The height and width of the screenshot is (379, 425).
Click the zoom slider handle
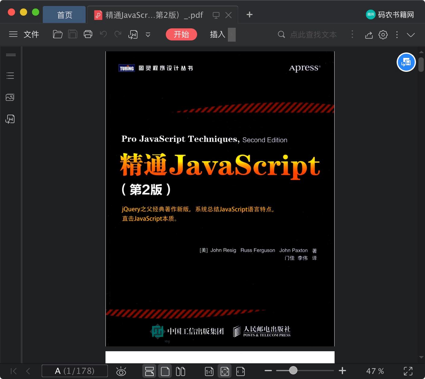pyautogui.click(x=293, y=370)
